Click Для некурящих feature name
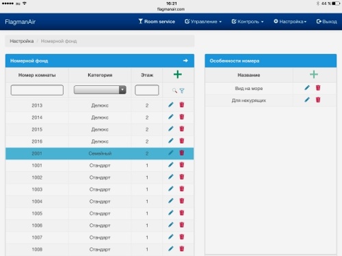This screenshot has width=342, height=256. tap(249, 100)
